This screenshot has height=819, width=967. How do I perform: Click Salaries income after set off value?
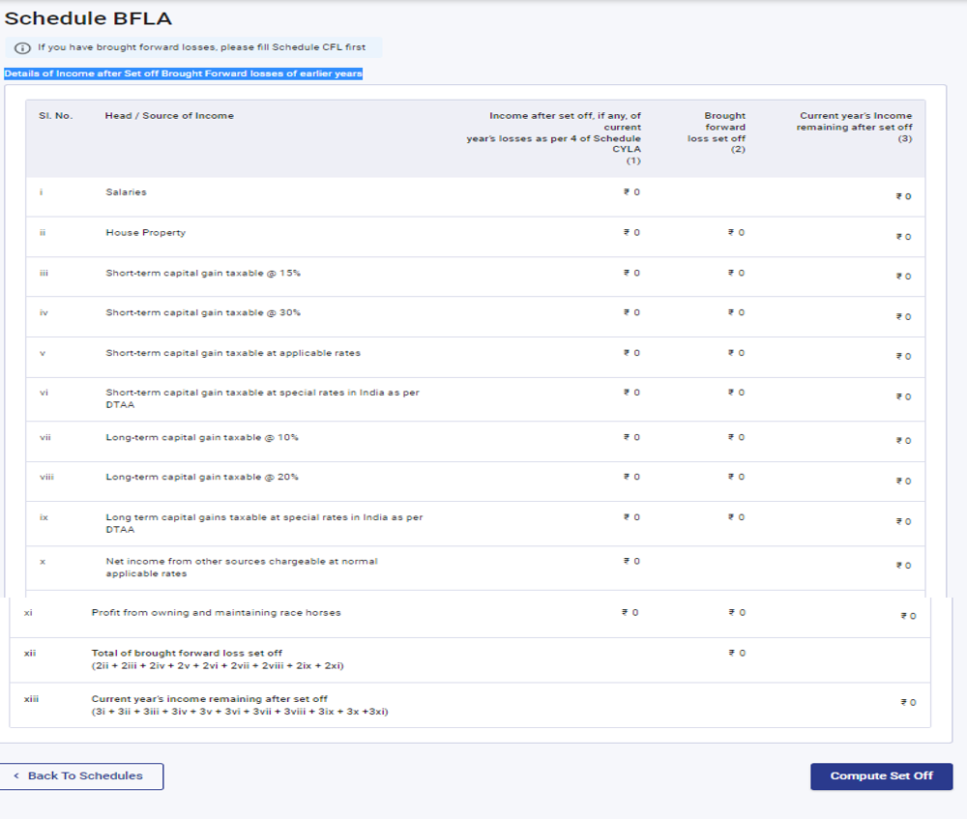(x=631, y=192)
